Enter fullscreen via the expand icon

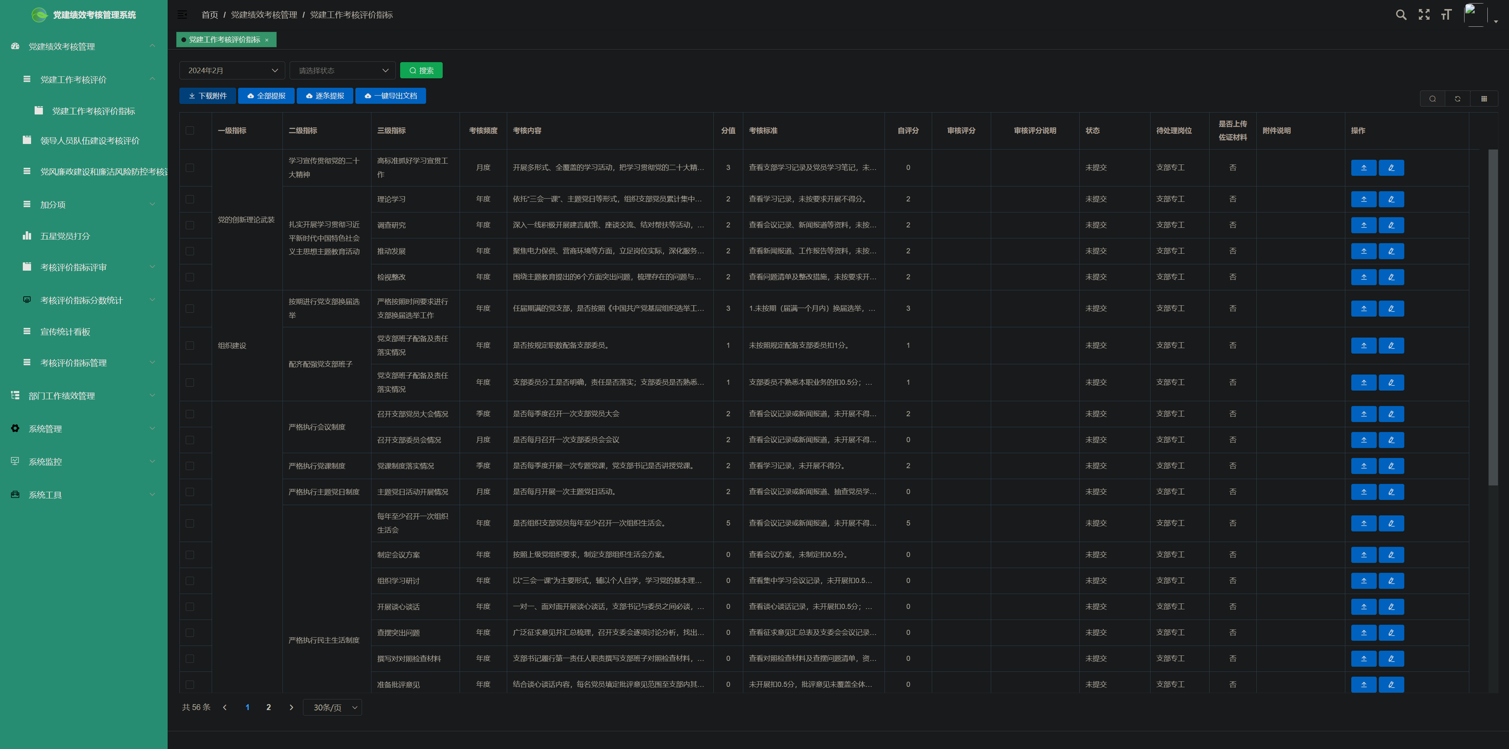tap(1424, 15)
